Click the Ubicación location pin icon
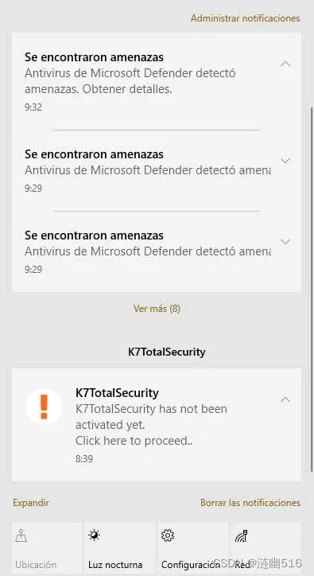 (x=21, y=536)
